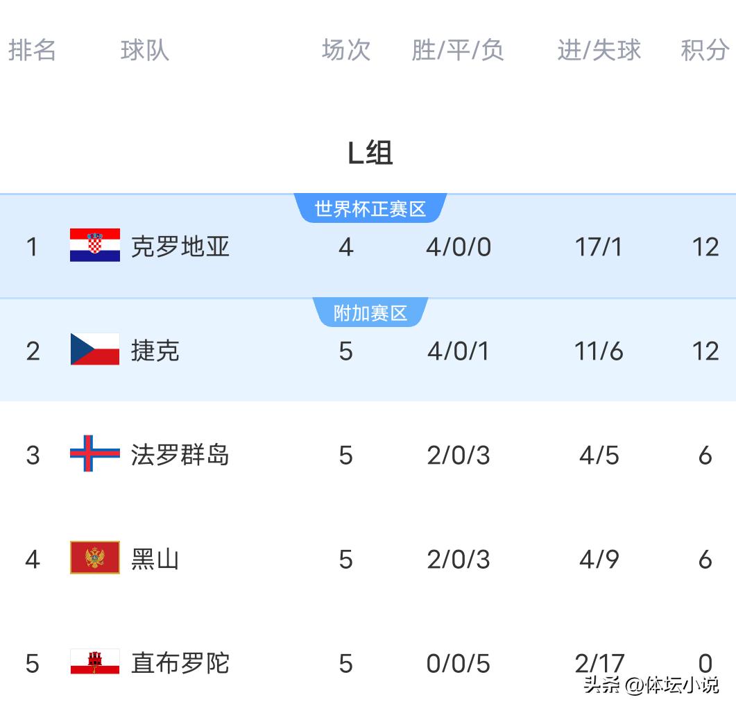Click the 积分 column header
736x711 pixels.
[705, 50]
